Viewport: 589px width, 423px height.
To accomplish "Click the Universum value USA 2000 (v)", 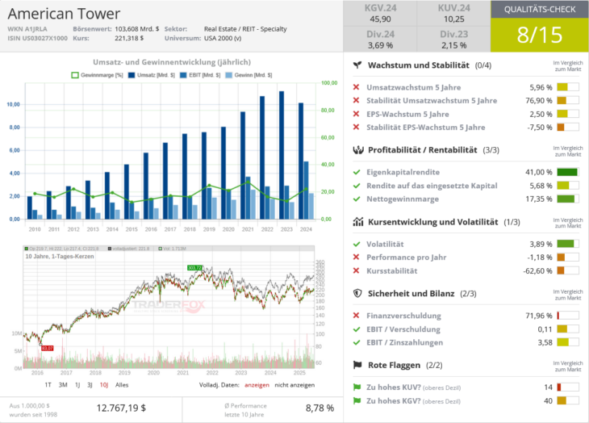I will (x=223, y=38).
